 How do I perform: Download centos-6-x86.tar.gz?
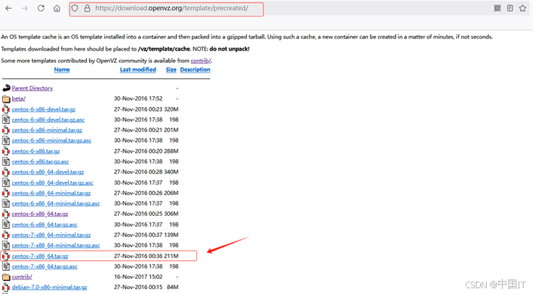point(35,151)
